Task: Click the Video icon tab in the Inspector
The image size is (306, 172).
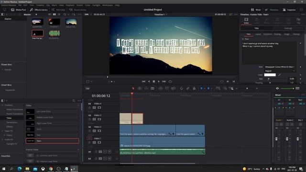Action: [246, 21]
